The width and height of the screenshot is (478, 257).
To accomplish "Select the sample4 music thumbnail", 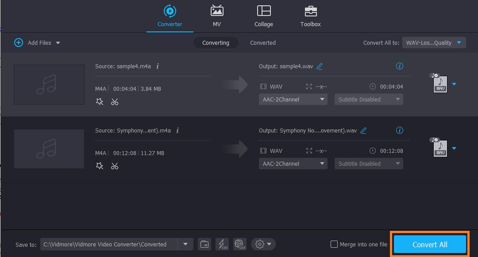I will pos(49,84).
